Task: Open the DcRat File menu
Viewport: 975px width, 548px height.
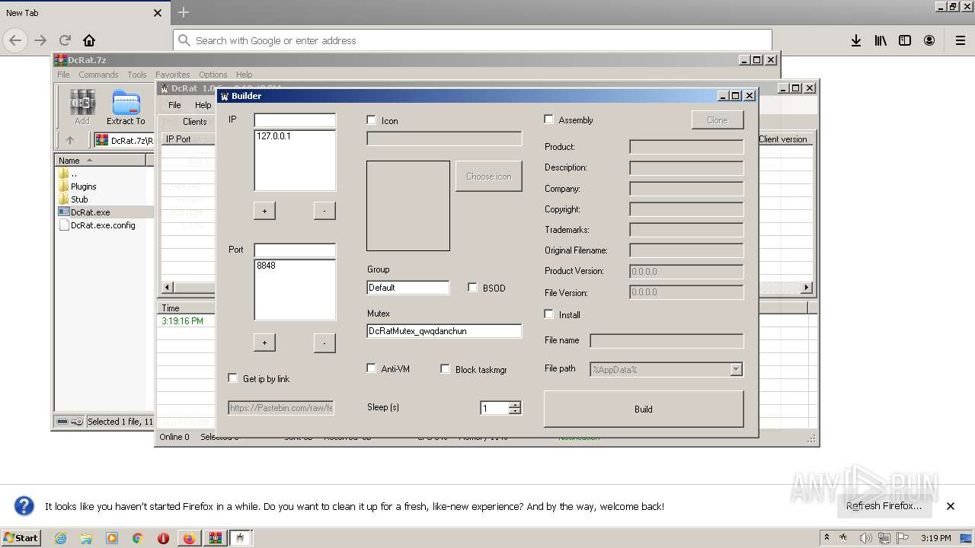Action: [174, 105]
